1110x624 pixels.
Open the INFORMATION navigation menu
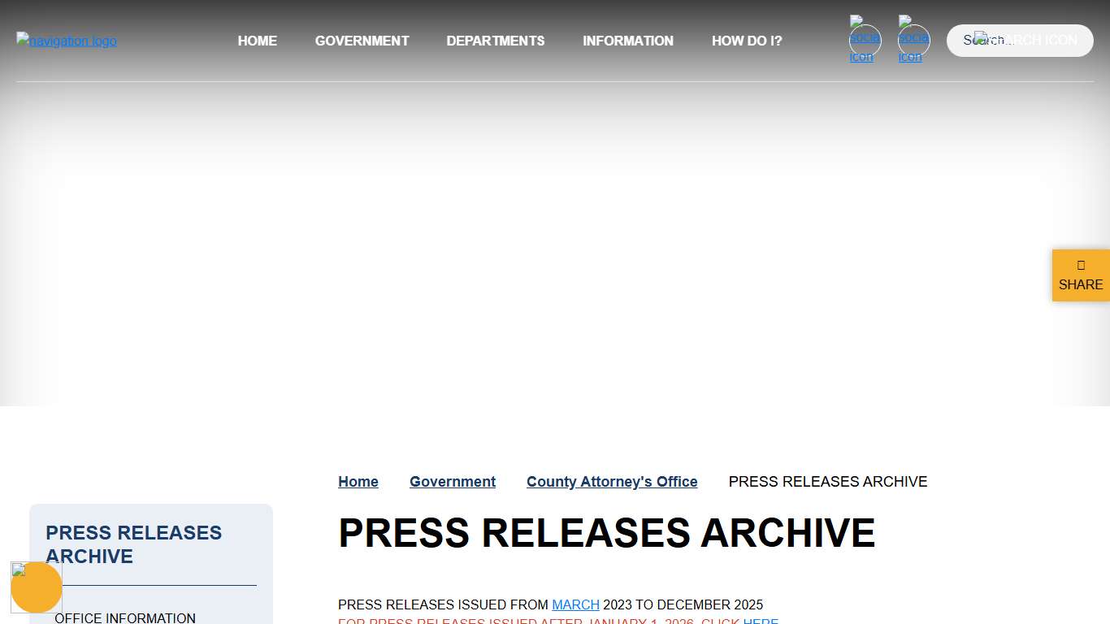tap(627, 41)
